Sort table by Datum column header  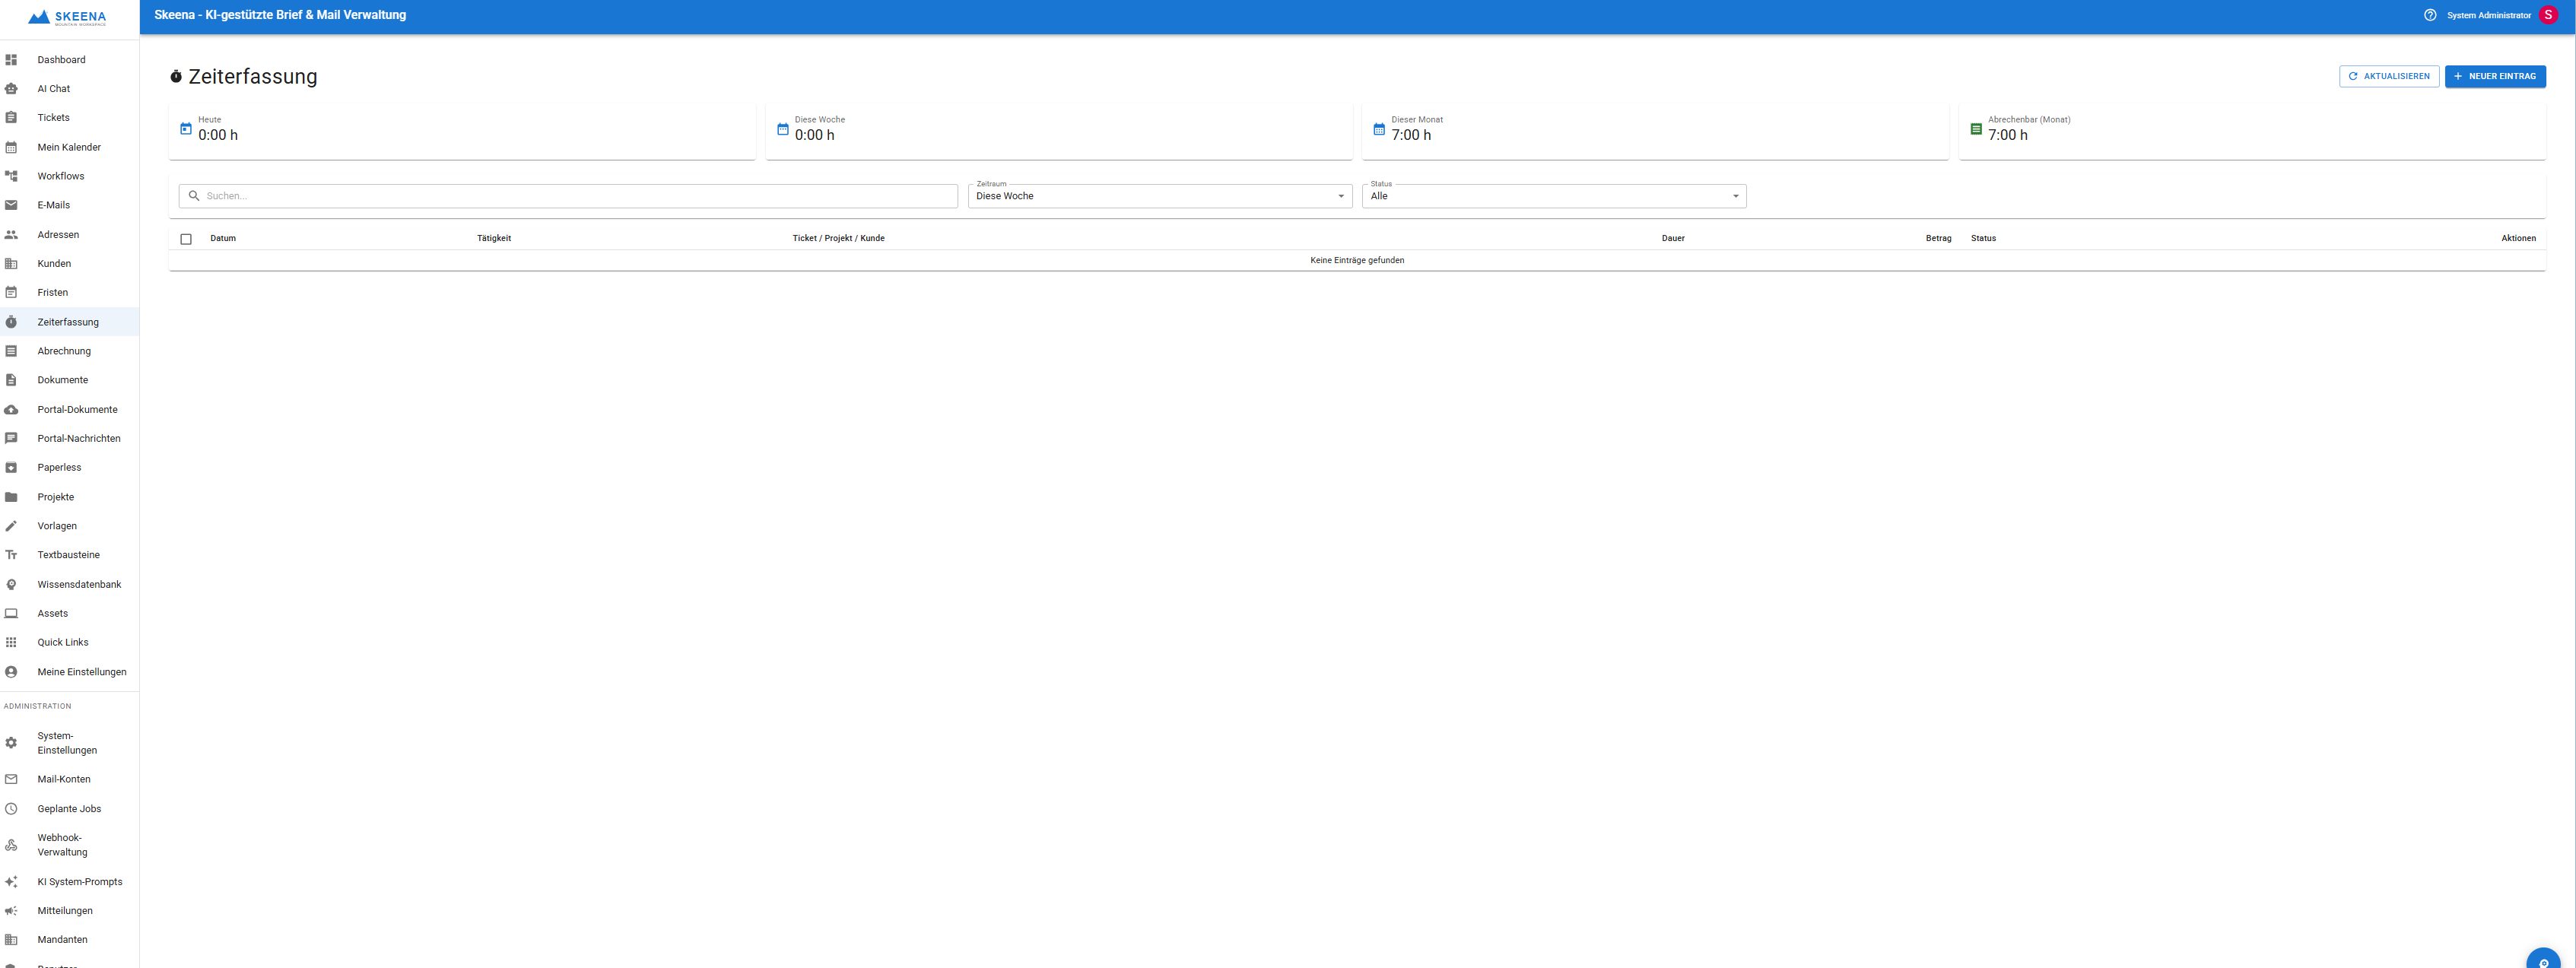(223, 238)
